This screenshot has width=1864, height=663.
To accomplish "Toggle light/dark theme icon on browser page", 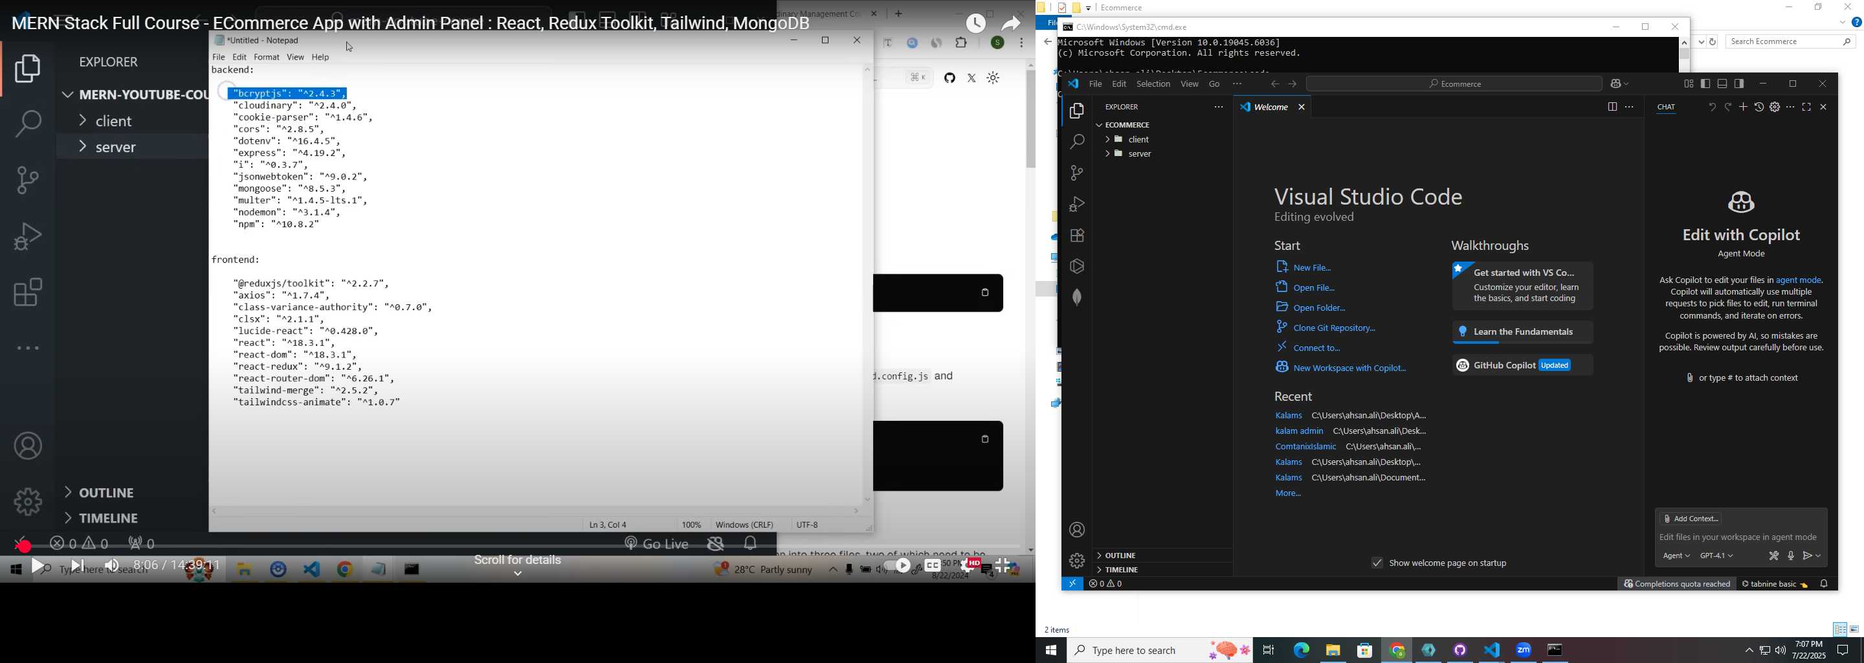I will pos(993,78).
